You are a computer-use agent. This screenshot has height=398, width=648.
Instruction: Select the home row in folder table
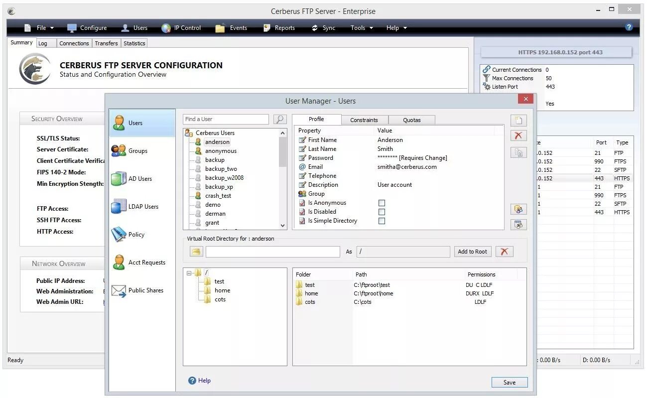coord(409,293)
